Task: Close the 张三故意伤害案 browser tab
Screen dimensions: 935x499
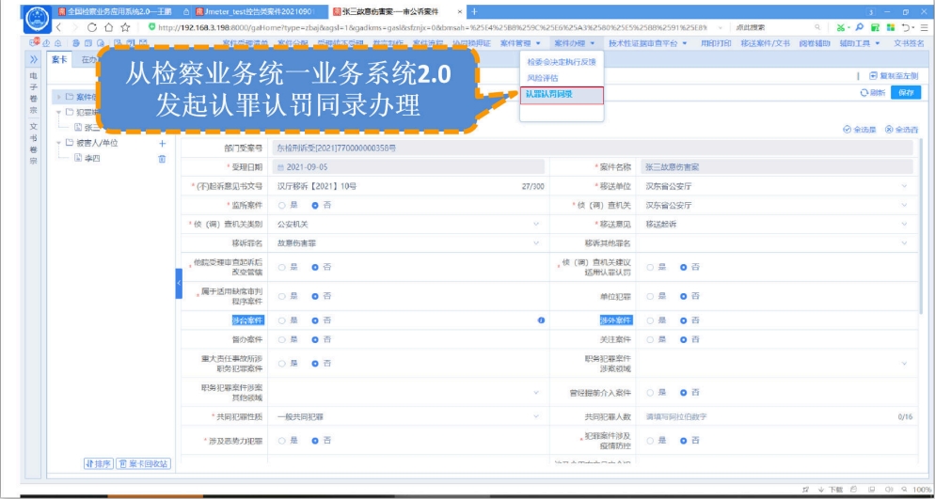Action: (460, 11)
